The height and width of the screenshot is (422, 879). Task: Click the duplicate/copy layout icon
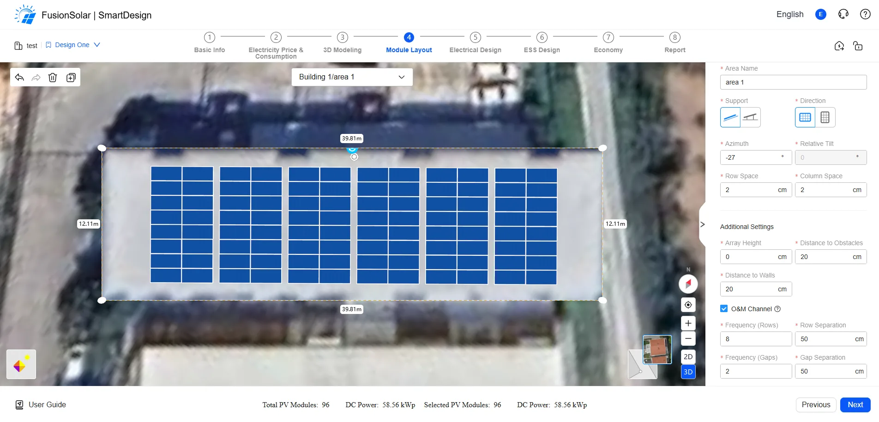coord(71,77)
